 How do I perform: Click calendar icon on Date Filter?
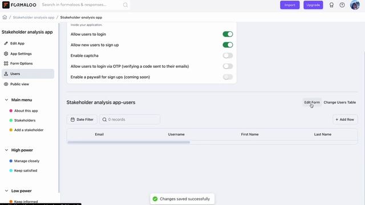(x=72, y=120)
